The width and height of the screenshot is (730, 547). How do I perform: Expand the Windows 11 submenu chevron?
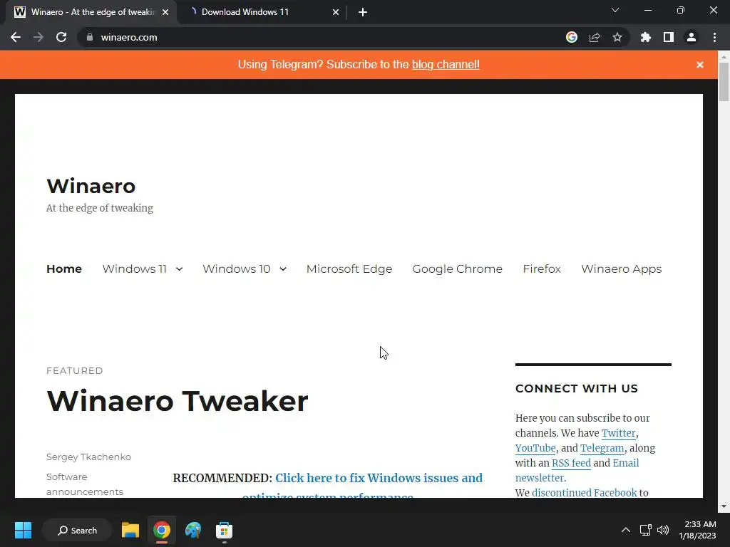pyautogui.click(x=179, y=269)
